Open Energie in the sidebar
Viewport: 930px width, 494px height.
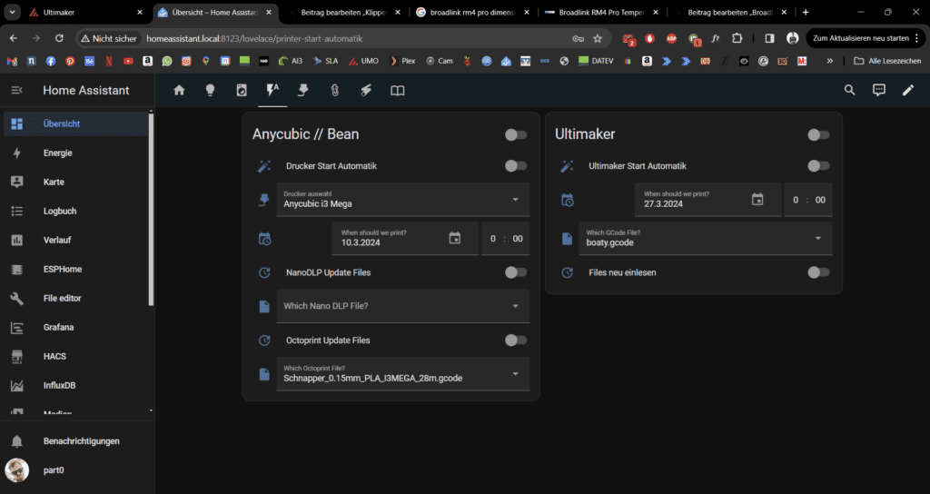[76, 153]
